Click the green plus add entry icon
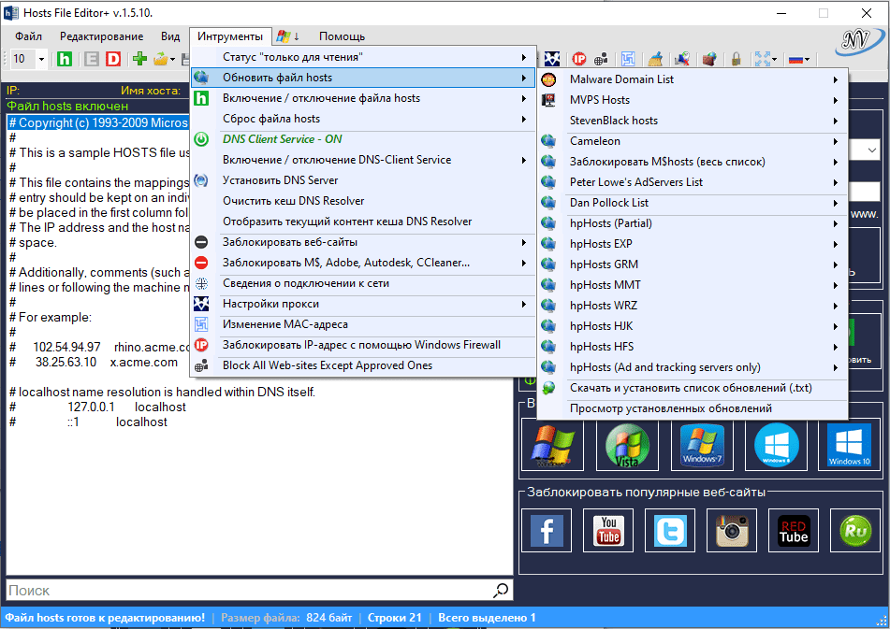Viewport: 890px width, 629px height. click(139, 58)
